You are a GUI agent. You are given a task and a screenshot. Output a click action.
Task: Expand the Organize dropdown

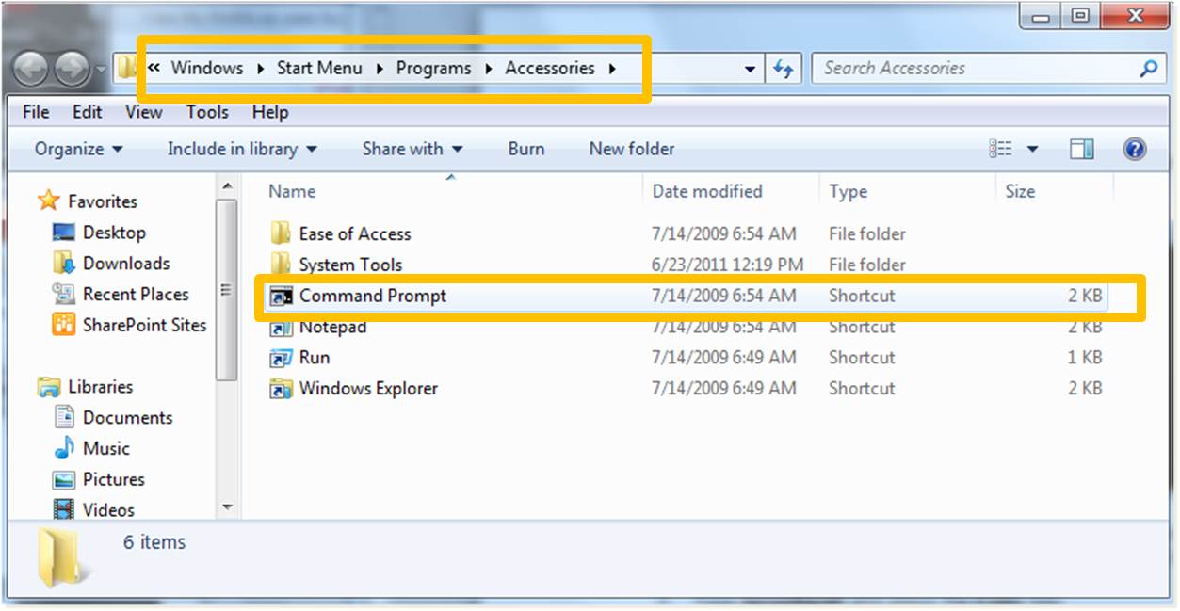tap(78, 149)
